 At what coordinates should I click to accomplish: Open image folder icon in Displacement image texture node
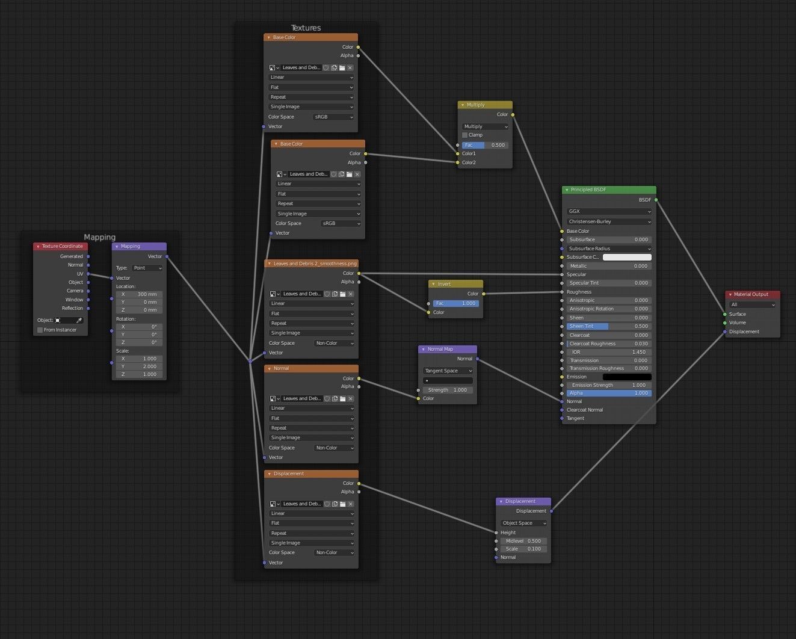[342, 504]
